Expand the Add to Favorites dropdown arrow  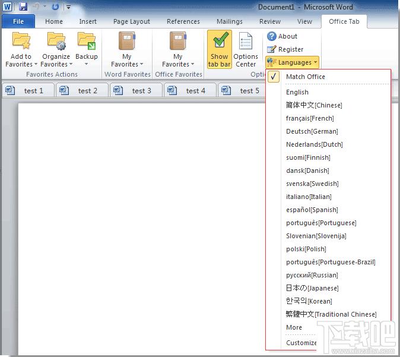pyautogui.click(x=36, y=64)
